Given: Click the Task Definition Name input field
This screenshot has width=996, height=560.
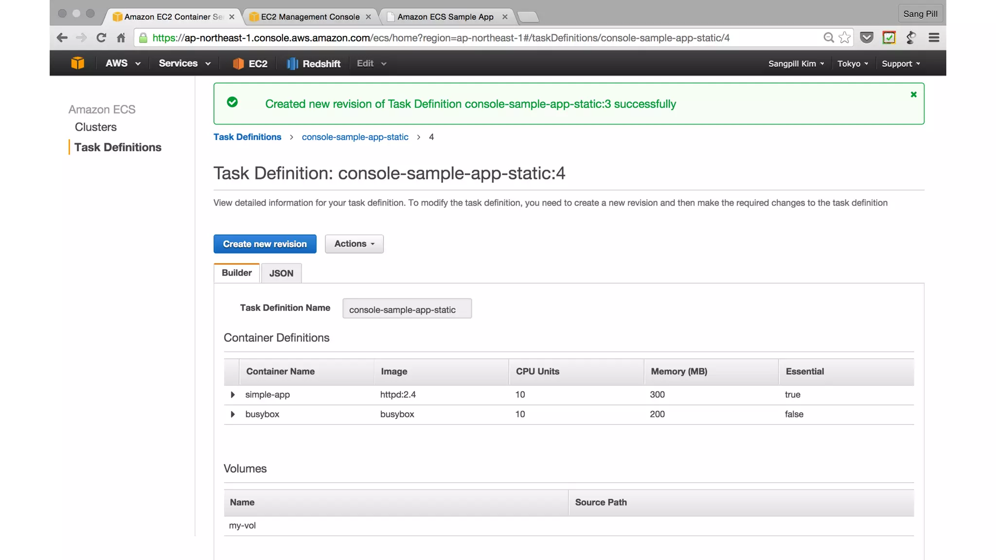Looking at the screenshot, I should tap(407, 310).
